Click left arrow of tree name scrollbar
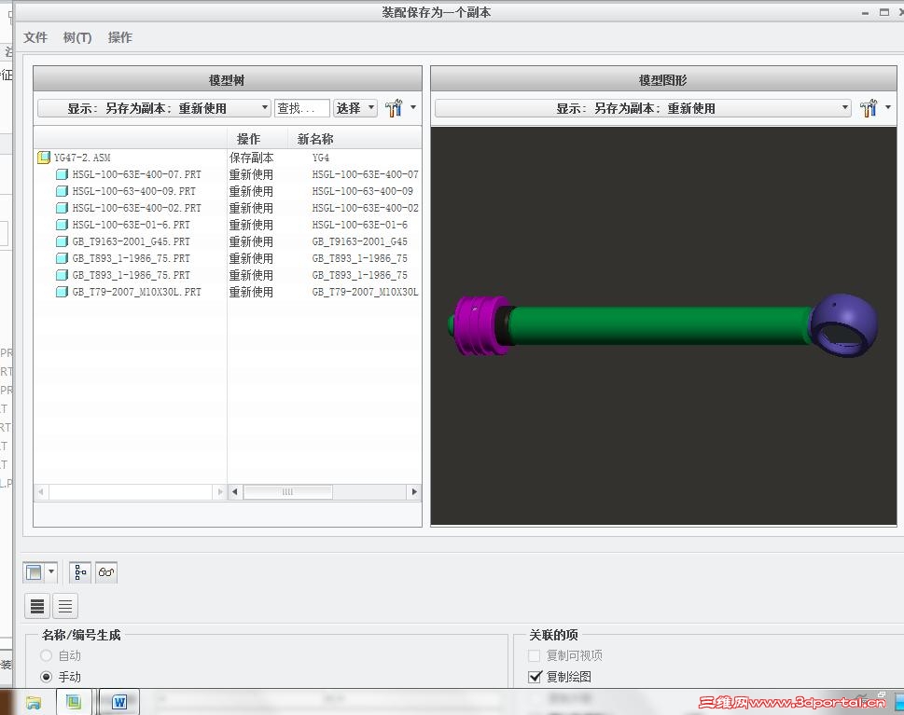Viewport: 904px width, 715px height. coord(41,491)
